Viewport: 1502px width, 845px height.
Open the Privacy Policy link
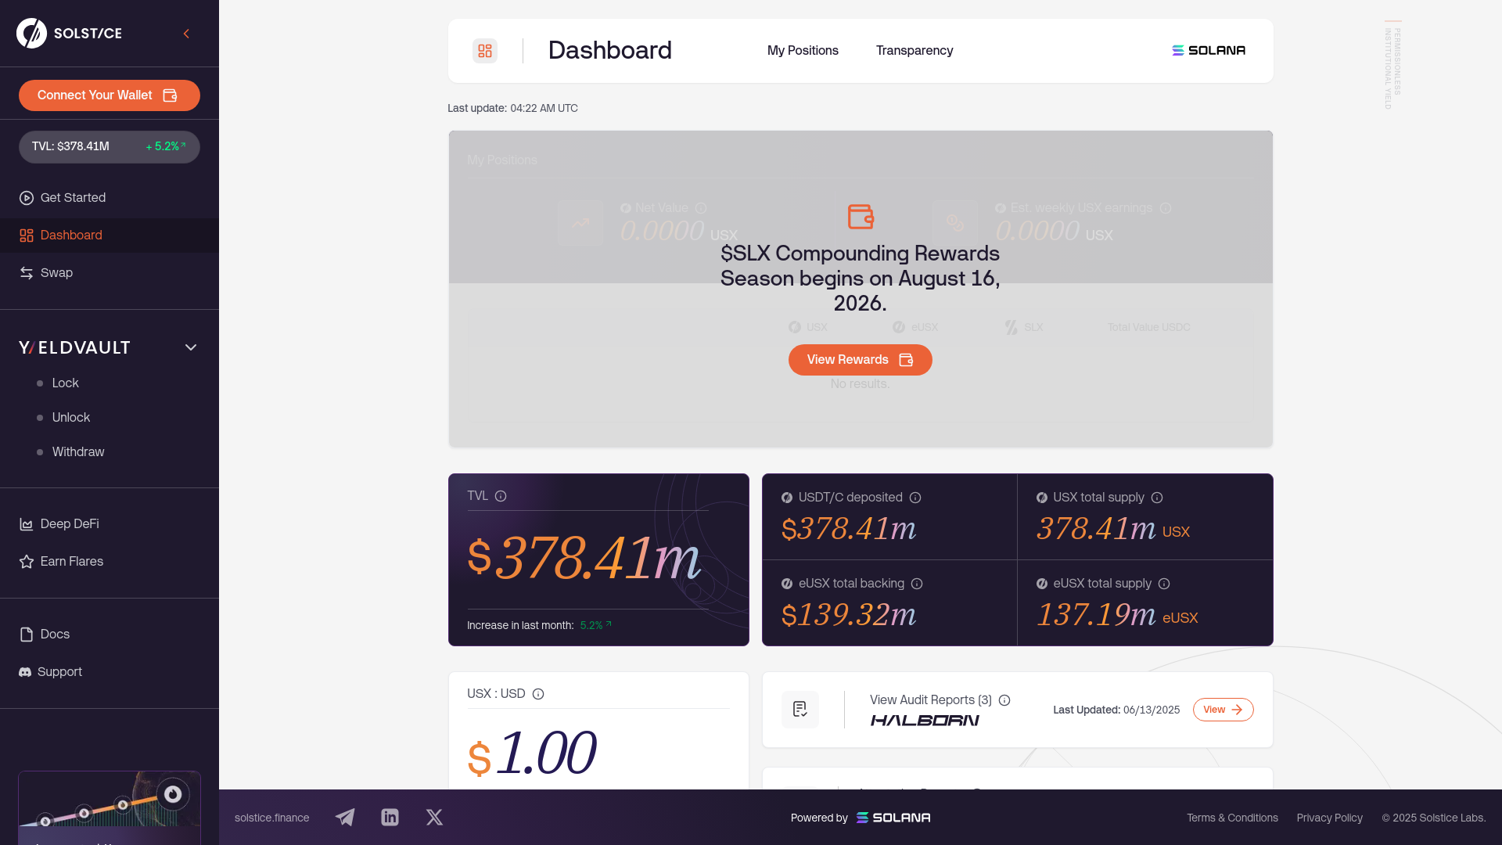[1330, 818]
